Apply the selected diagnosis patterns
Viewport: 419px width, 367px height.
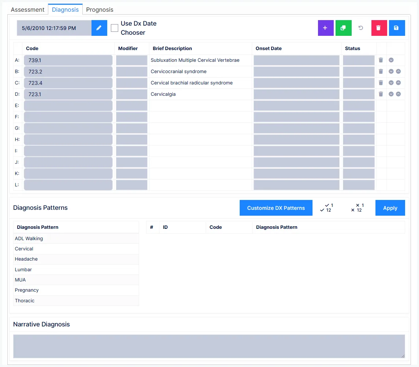point(390,208)
